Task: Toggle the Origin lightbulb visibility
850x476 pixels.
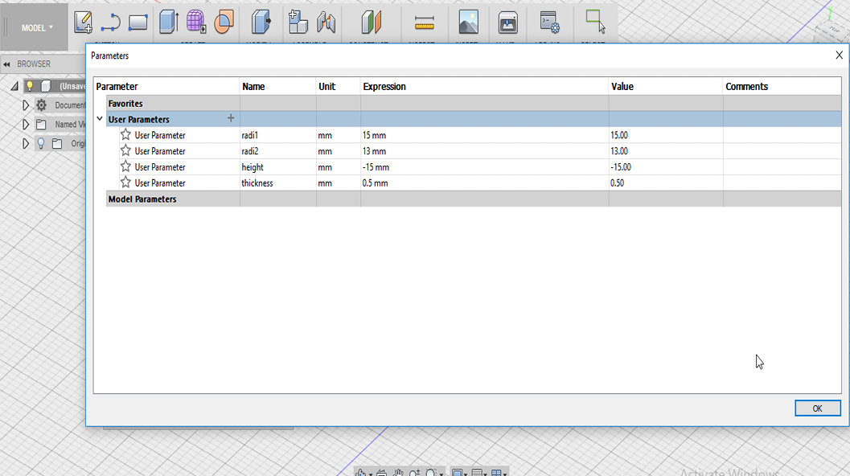Action: [x=41, y=144]
